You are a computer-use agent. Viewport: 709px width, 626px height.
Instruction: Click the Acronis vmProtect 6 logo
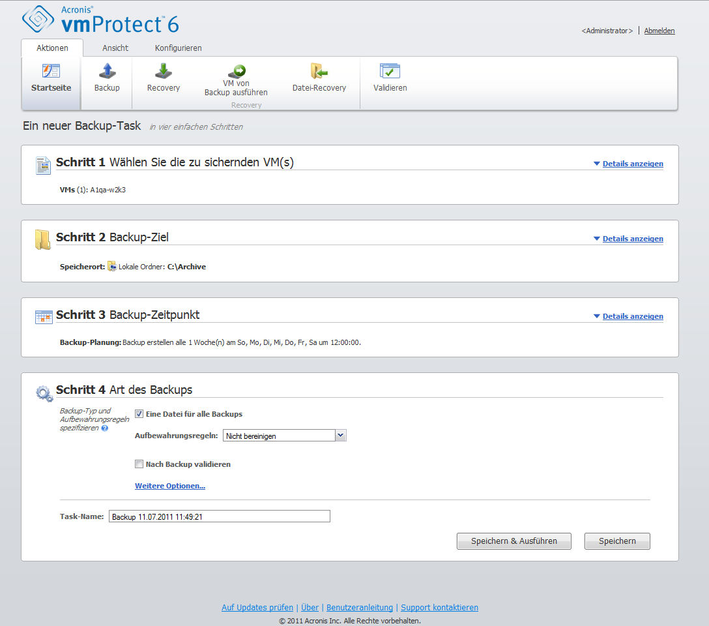[100, 21]
